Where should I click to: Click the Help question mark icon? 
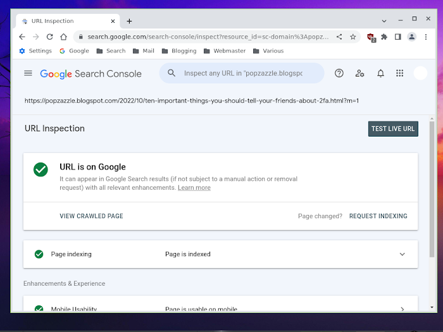coord(339,73)
